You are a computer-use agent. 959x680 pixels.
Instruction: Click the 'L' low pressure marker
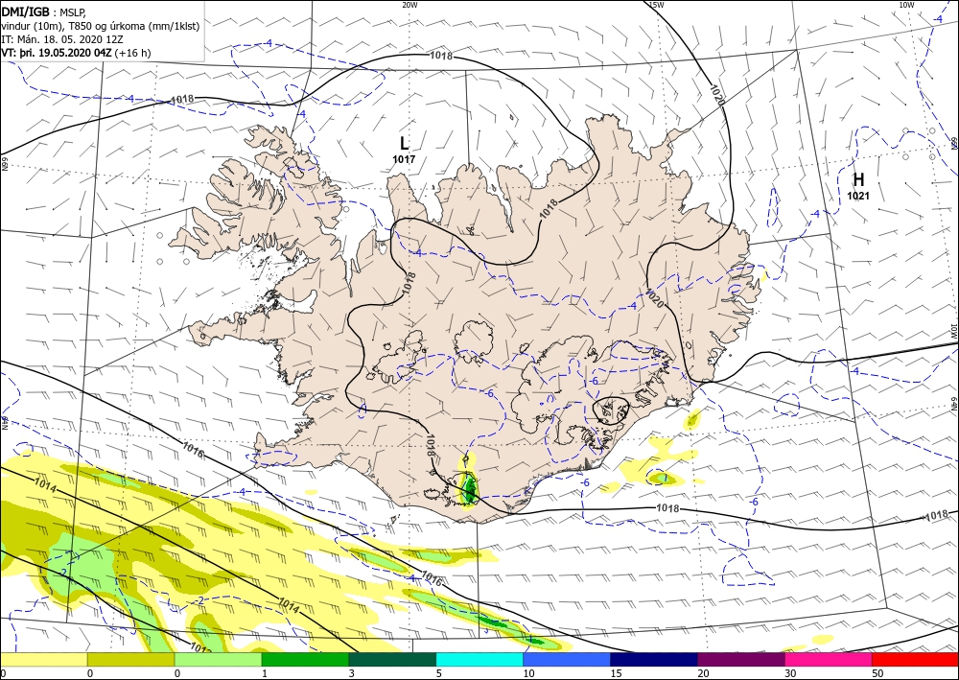point(404,144)
